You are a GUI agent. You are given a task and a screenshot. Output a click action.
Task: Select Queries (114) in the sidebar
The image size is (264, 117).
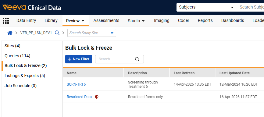17,56
